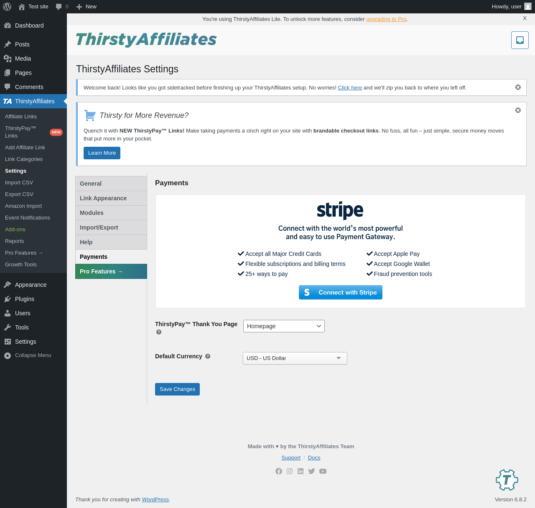Image resolution: width=535 pixels, height=508 pixels.
Task: Switch to the Link Appearance tab
Action: click(111, 198)
